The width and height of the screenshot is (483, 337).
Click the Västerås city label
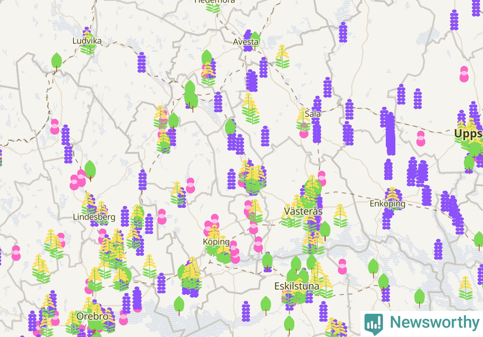(303, 211)
